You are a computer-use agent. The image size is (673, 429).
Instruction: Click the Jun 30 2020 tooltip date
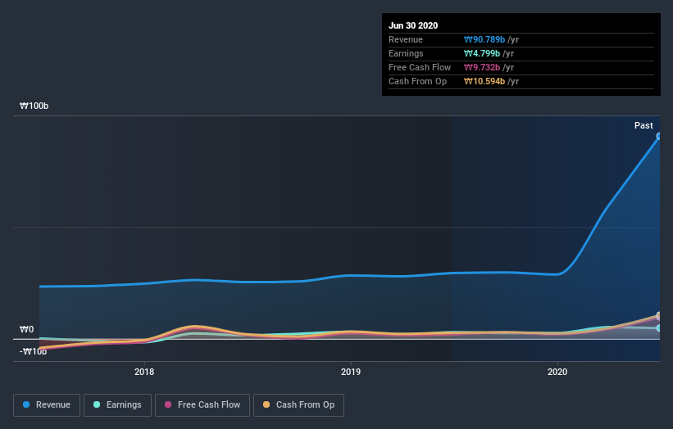[413, 25]
